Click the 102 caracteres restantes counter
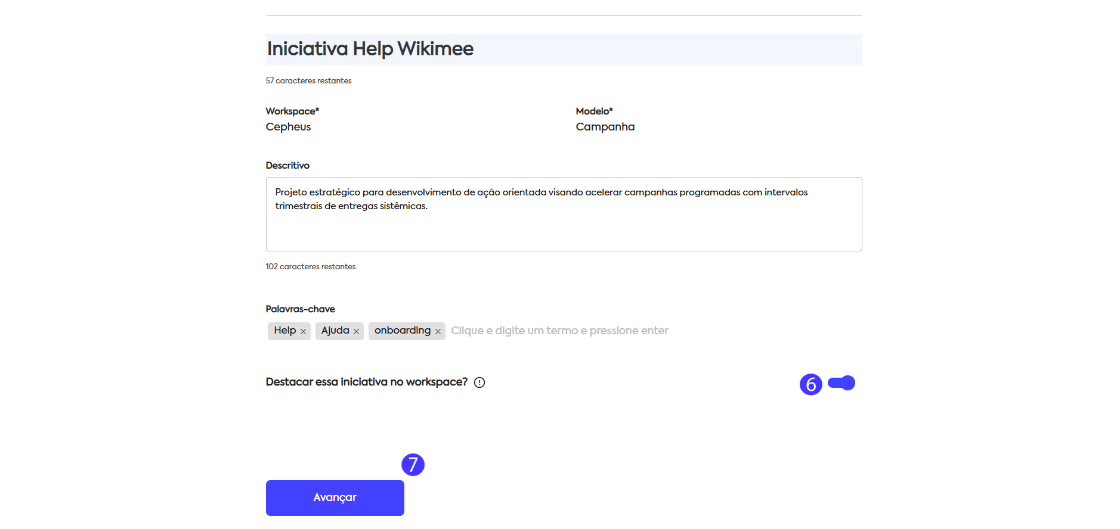The image size is (1120, 529). click(x=310, y=267)
